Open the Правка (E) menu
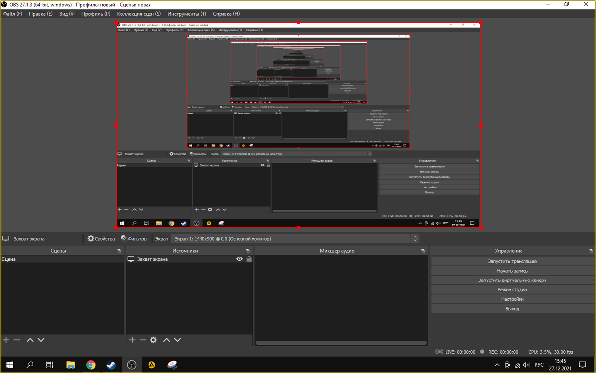This screenshot has height=373, width=596. (x=41, y=14)
